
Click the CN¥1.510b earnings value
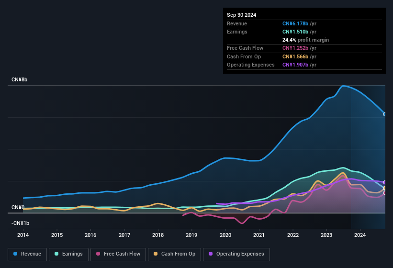295,32
